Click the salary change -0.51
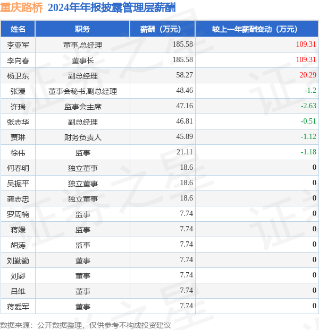 point(308,121)
